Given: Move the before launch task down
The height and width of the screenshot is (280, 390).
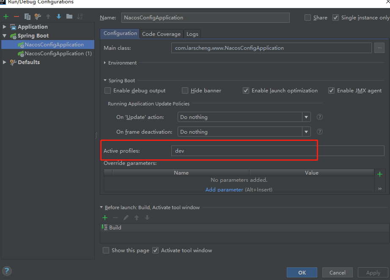Looking at the screenshot, I should click(x=147, y=218).
